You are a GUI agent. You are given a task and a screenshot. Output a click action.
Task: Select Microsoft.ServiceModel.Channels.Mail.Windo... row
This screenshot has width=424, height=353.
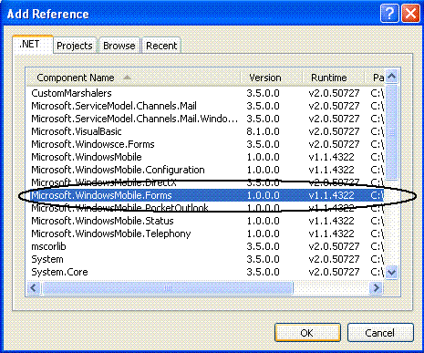pos(205,119)
